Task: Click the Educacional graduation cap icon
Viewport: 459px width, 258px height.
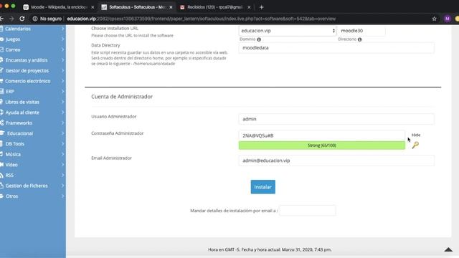Action: tap(2, 133)
